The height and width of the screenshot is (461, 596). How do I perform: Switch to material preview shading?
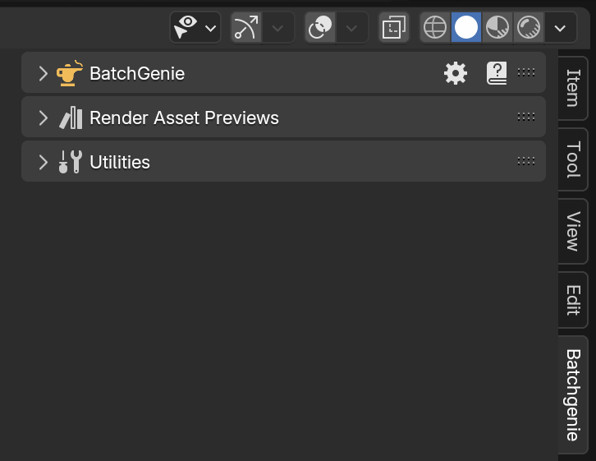497,27
